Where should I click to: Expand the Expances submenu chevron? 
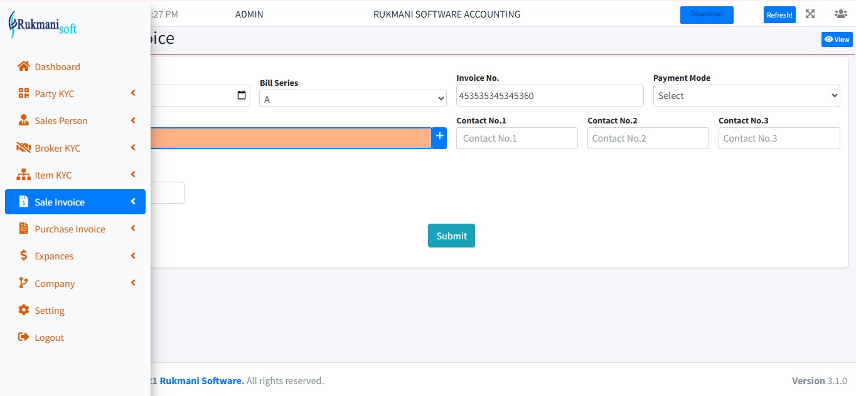133,256
